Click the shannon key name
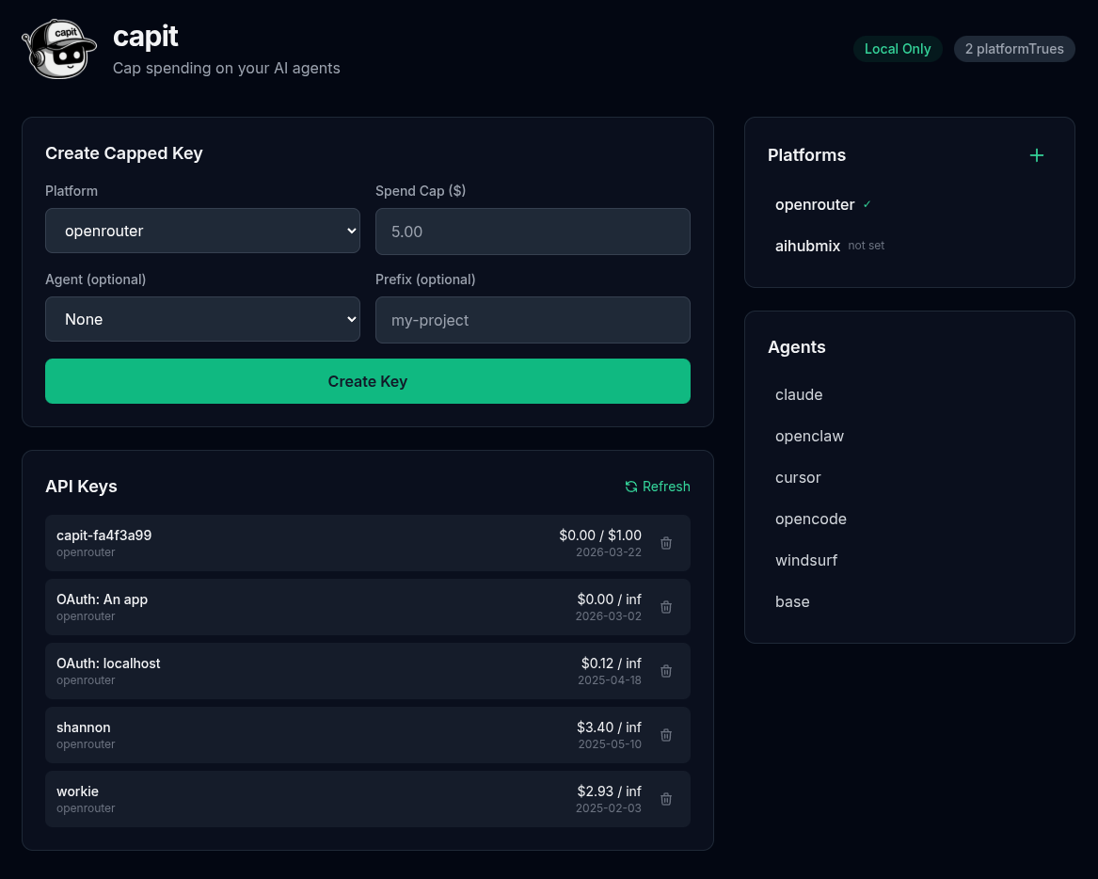 [84, 727]
